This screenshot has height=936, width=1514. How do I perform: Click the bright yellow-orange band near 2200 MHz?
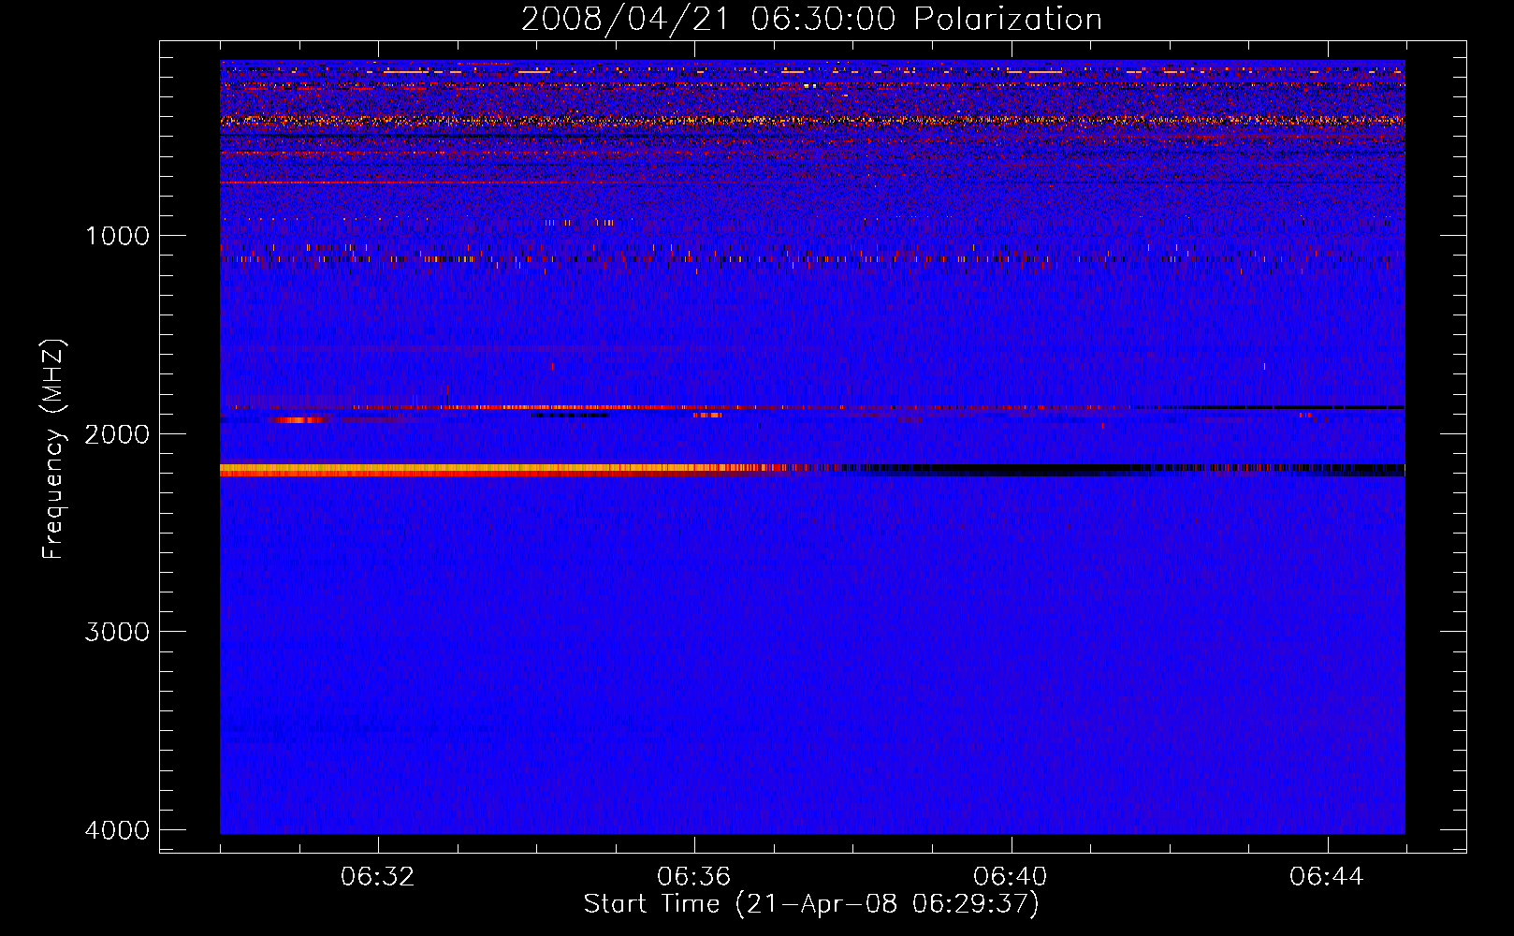click(x=505, y=470)
